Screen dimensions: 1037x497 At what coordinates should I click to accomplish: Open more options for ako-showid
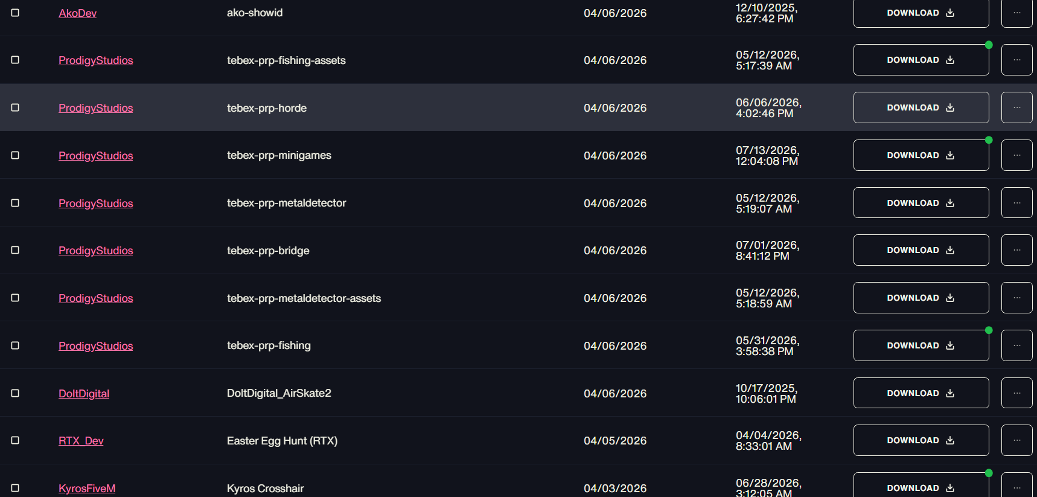[x=1017, y=13]
